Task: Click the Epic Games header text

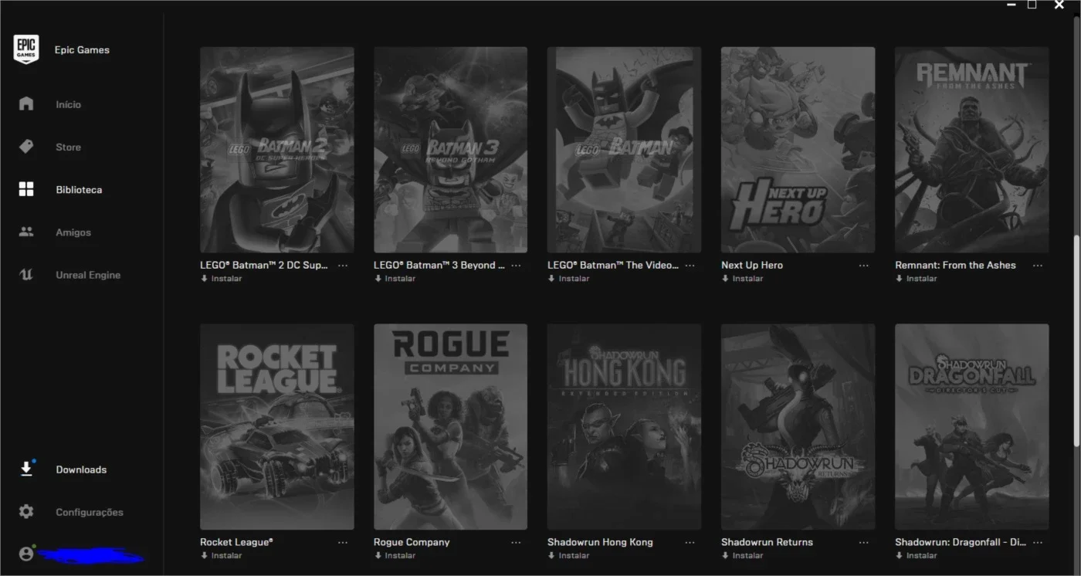Action: click(82, 49)
